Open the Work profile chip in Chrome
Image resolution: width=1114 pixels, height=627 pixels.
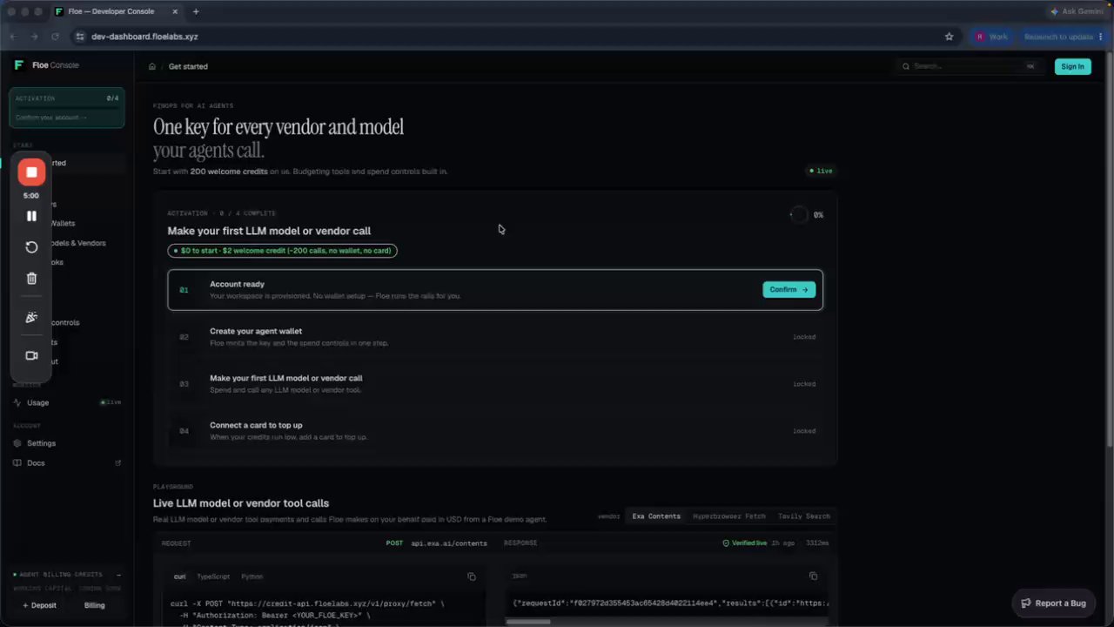991,37
